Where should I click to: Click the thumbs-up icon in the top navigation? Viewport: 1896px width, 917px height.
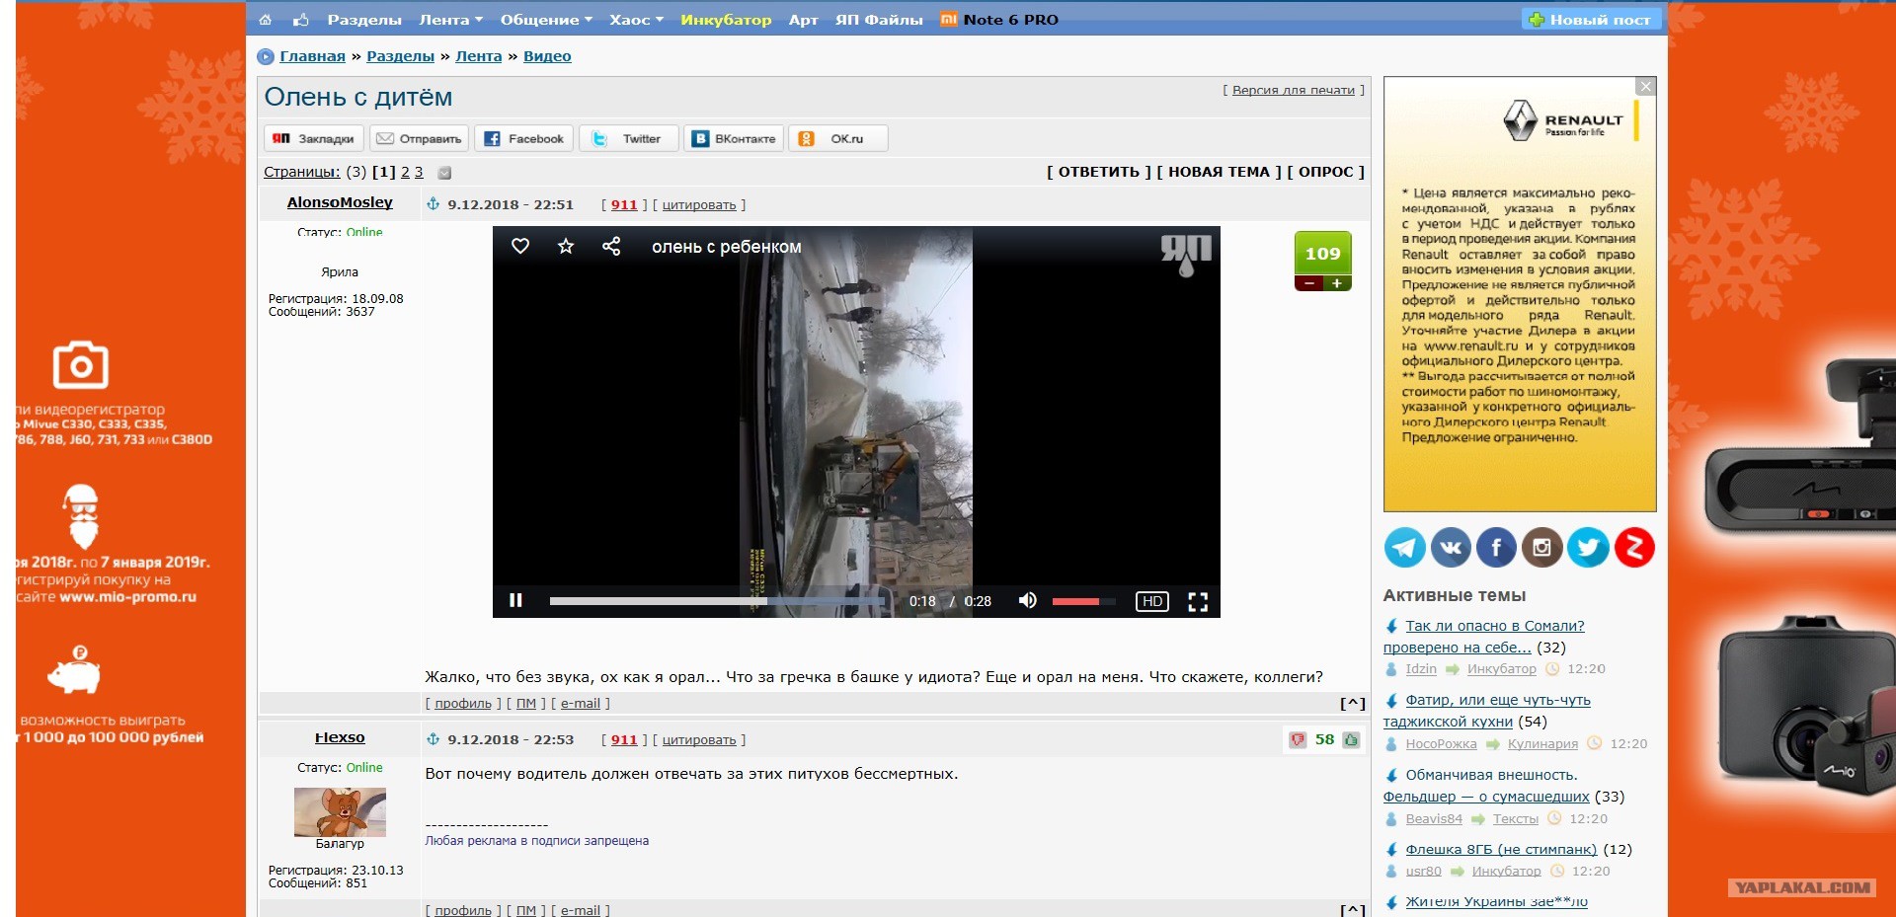301,20
